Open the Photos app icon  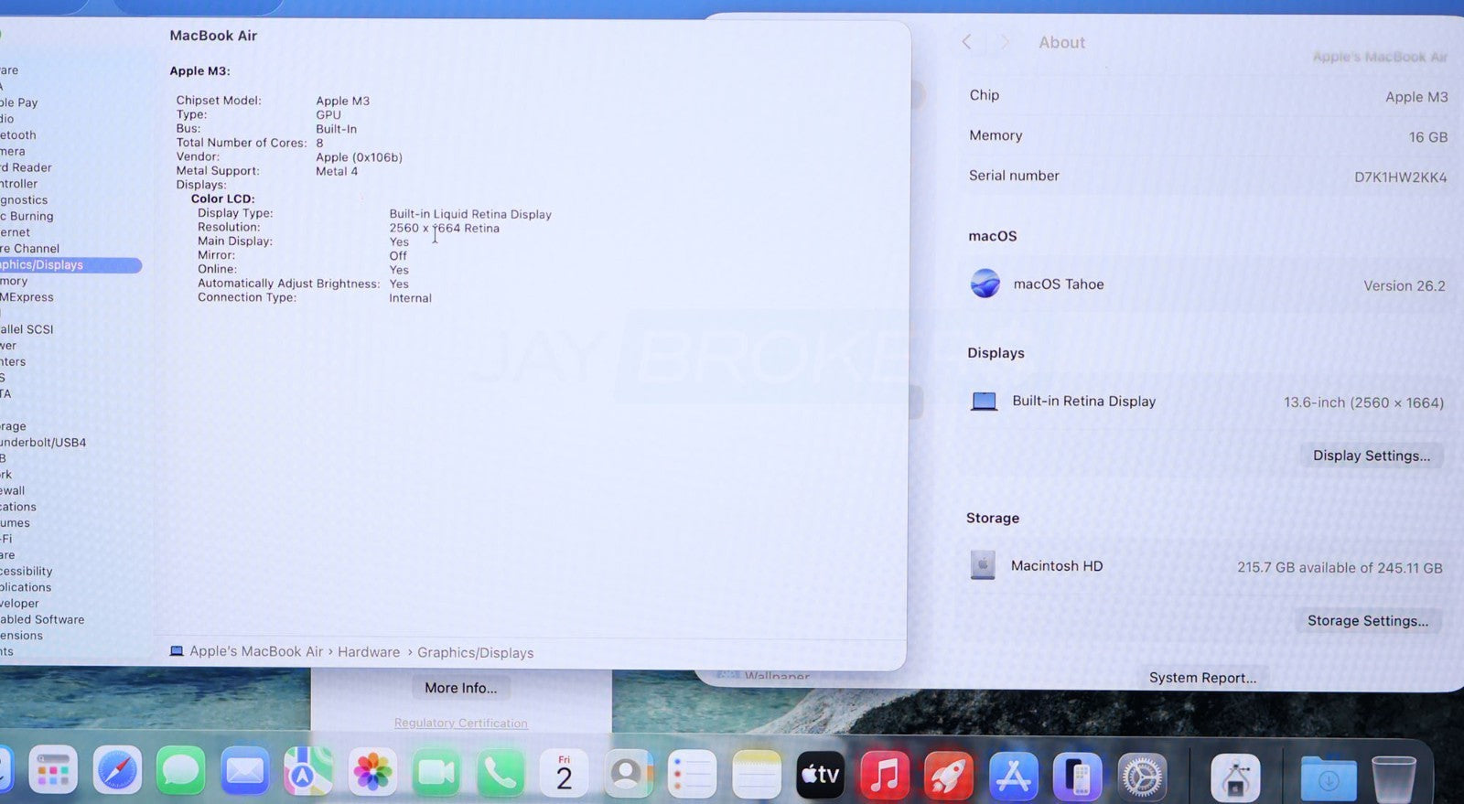click(372, 773)
